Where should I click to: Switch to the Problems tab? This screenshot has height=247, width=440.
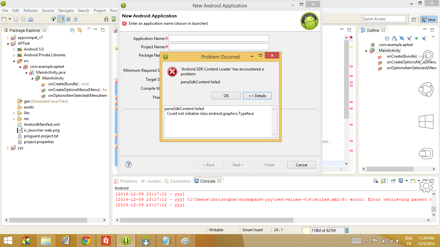pyautogui.click(x=126, y=181)
